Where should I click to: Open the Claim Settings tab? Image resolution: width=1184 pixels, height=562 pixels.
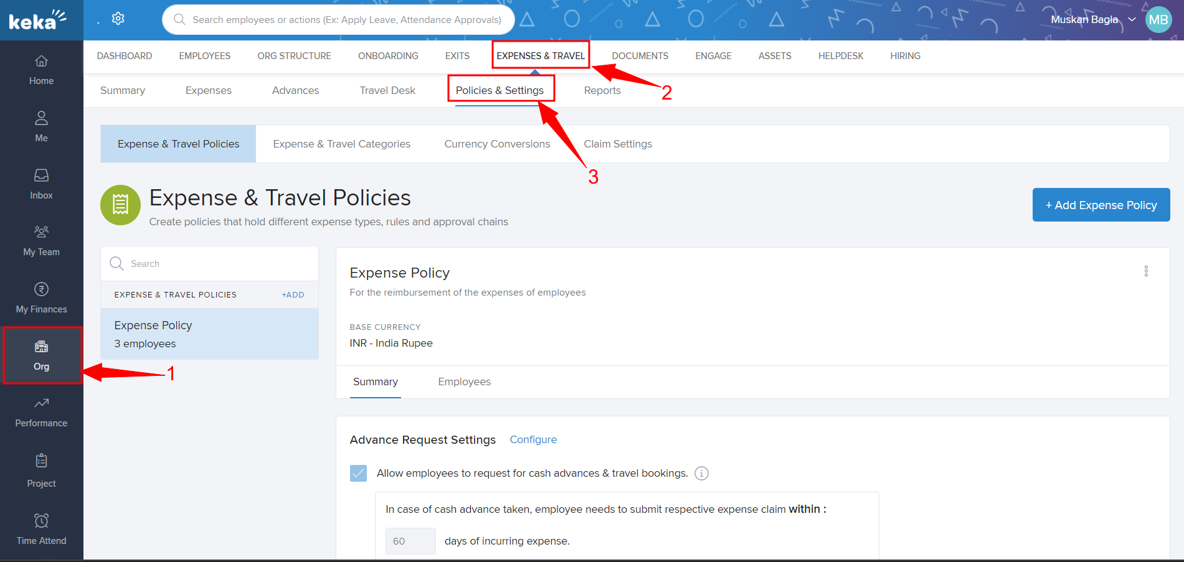pos(617,144)
